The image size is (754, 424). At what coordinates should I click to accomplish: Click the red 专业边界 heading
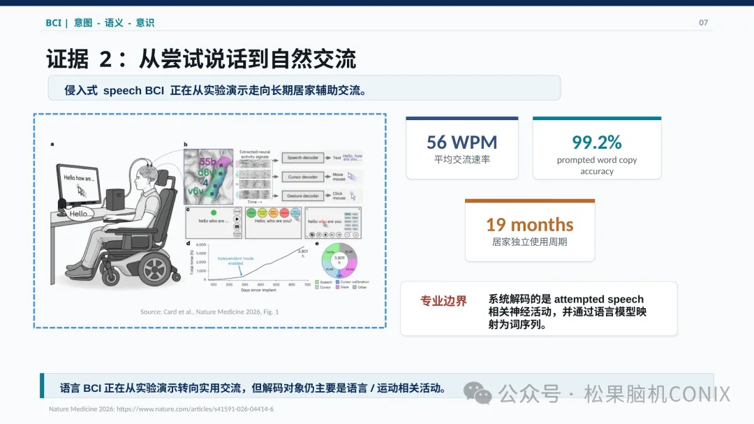tap(443, 301)
